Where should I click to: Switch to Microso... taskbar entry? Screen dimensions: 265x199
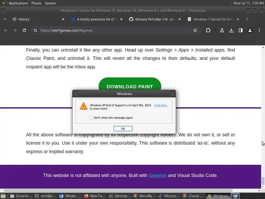pos(169,196)
